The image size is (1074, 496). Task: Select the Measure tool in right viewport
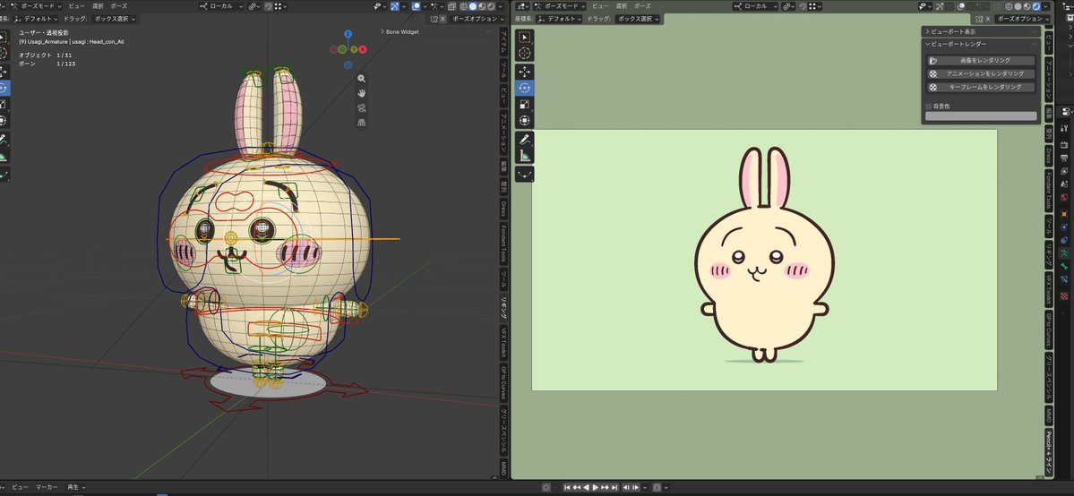(525, 156)
